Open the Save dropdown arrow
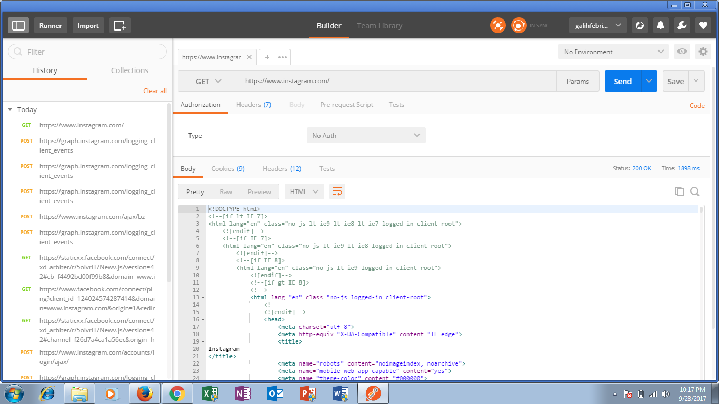Viewport: 719px width, 404px height. pos(696,81)
